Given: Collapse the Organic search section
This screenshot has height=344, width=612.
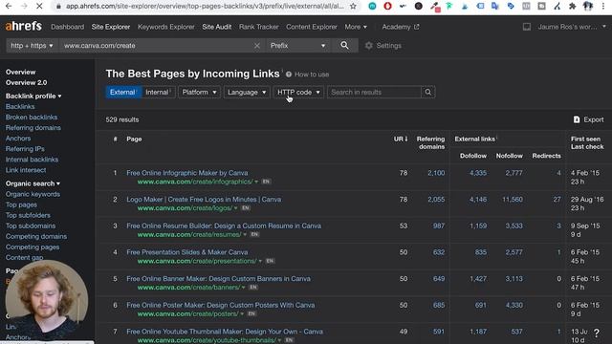Looking at the screenshot, I should (x=33, y=183).
